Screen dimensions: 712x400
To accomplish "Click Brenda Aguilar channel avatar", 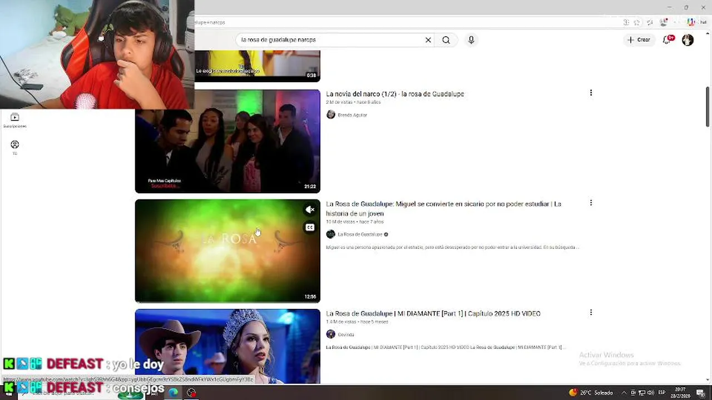I will click(x=331, y=114).
